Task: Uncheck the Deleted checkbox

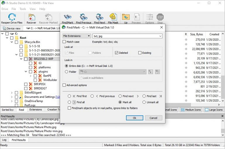Action: [117, 53]
